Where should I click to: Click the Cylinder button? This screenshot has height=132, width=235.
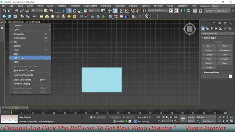[209, 55]
